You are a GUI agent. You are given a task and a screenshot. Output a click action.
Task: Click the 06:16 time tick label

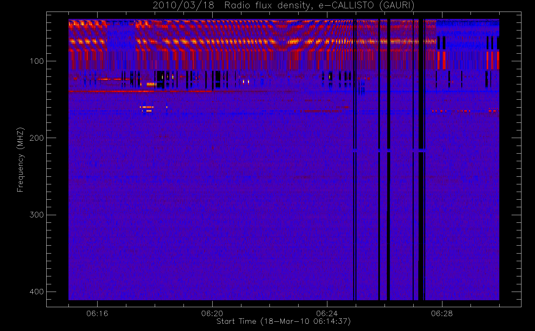pos(97,313)
